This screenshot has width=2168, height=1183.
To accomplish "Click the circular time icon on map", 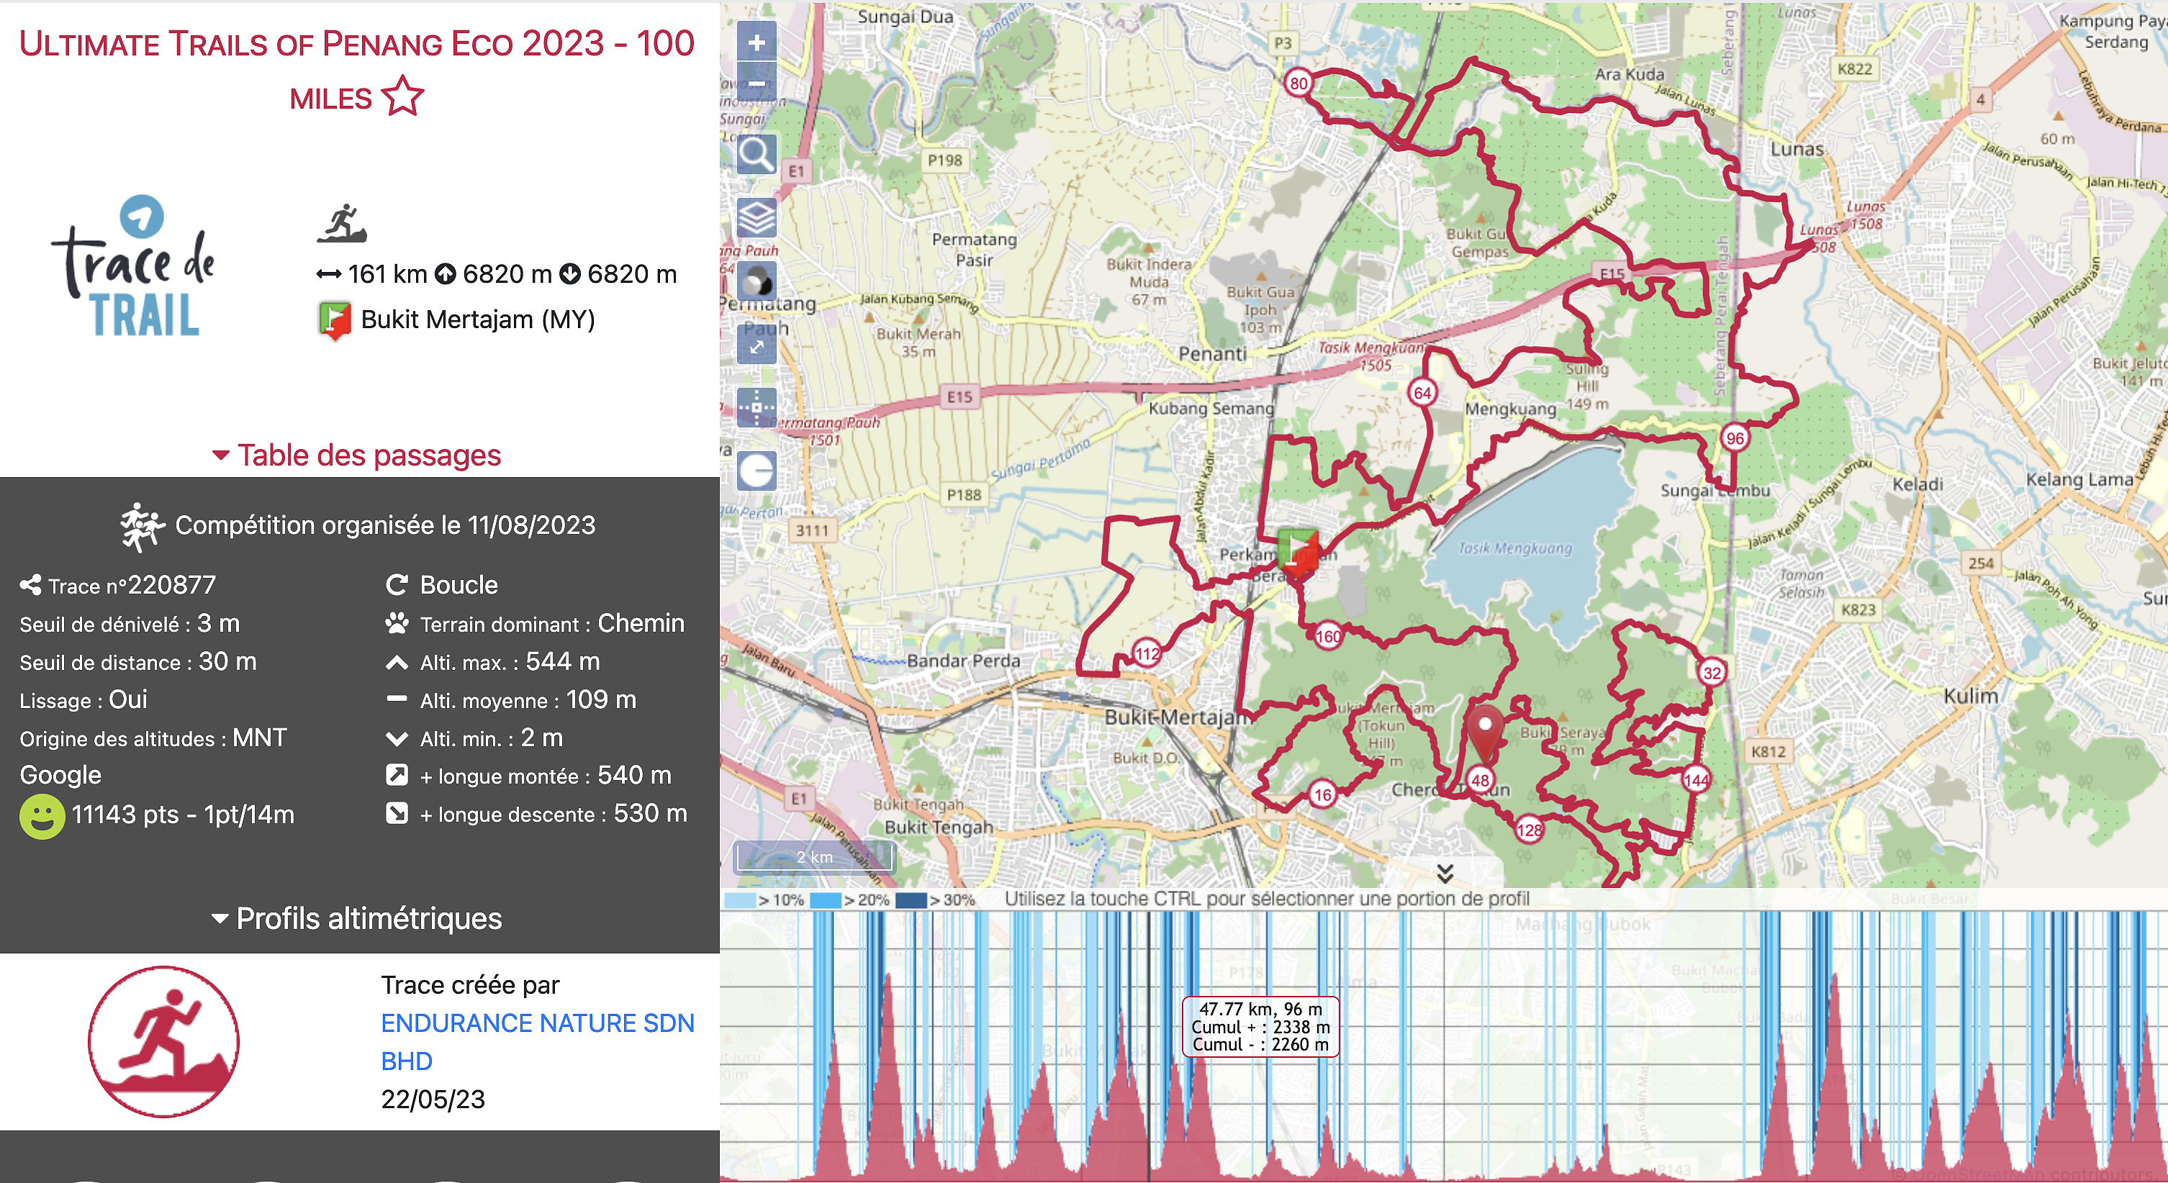I will click(756, 471).
